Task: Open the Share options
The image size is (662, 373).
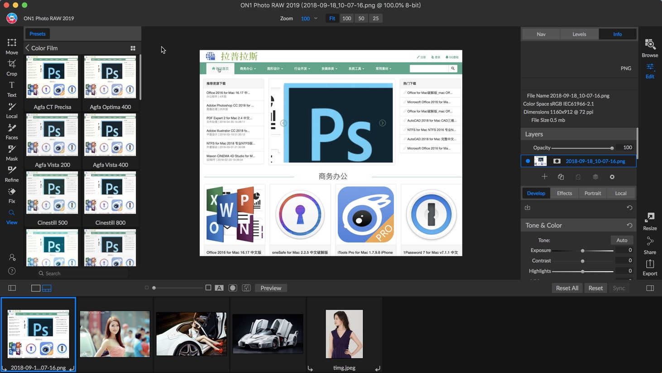Action: [x=650, y=246]
